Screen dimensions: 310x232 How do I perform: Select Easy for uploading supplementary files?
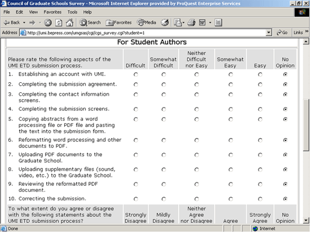pyautogui.click(x=260, y=169)
